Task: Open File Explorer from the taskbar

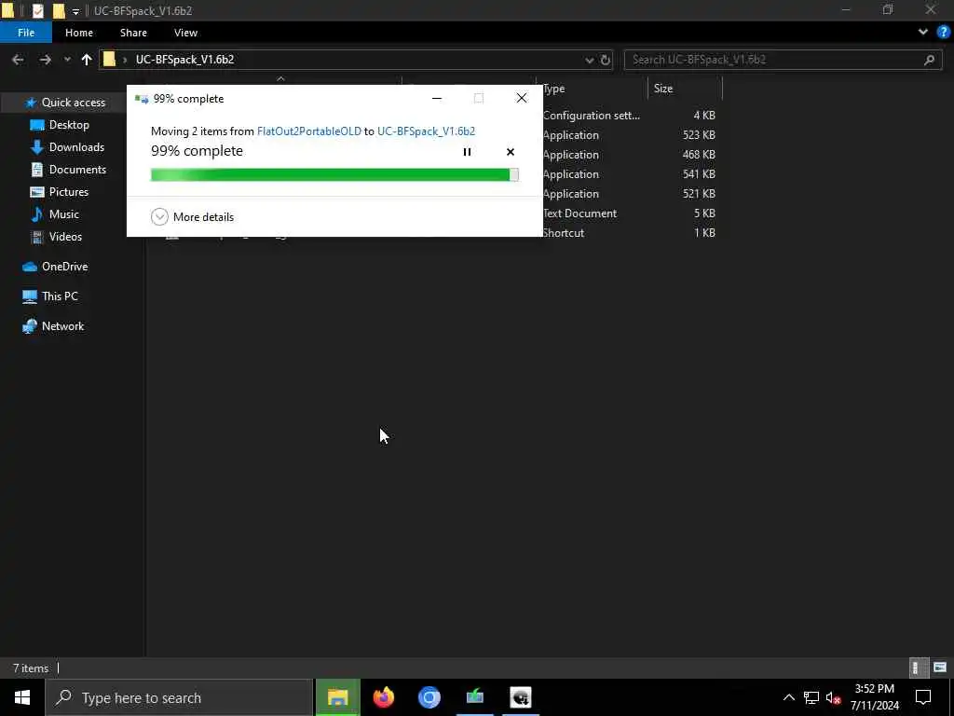Action: pos(337,697)
